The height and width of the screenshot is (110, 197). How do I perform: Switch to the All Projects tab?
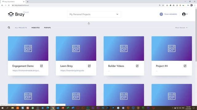(21, 28)
